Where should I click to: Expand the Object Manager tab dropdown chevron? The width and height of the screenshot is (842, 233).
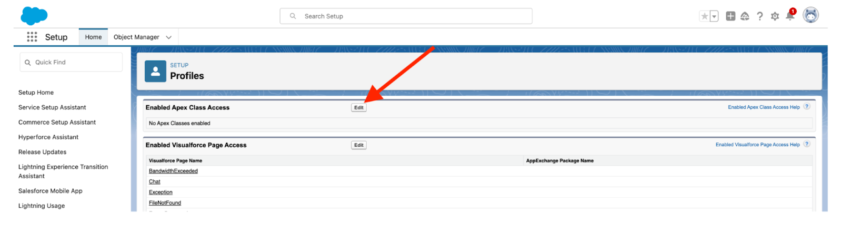point(169,37)
